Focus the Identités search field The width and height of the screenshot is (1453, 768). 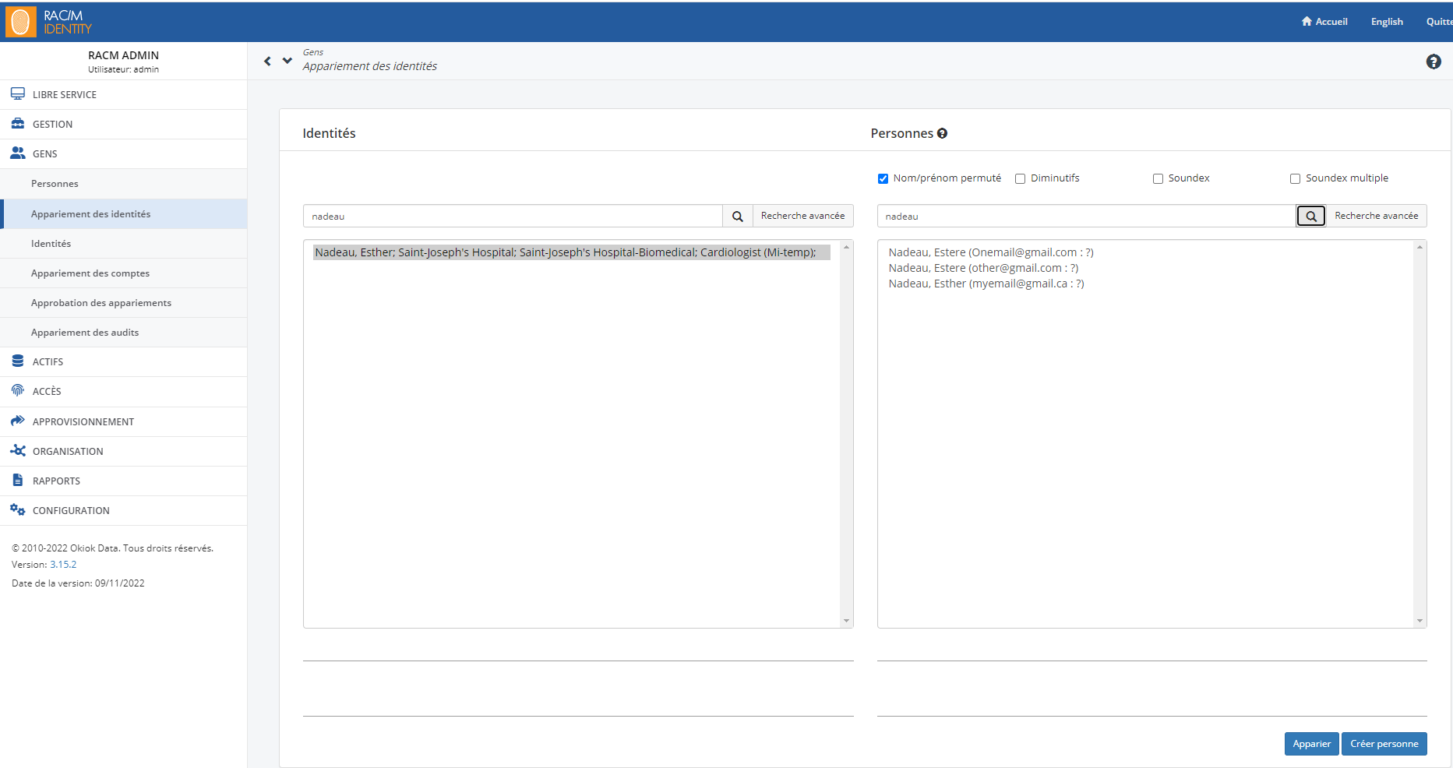pos(513,216)
